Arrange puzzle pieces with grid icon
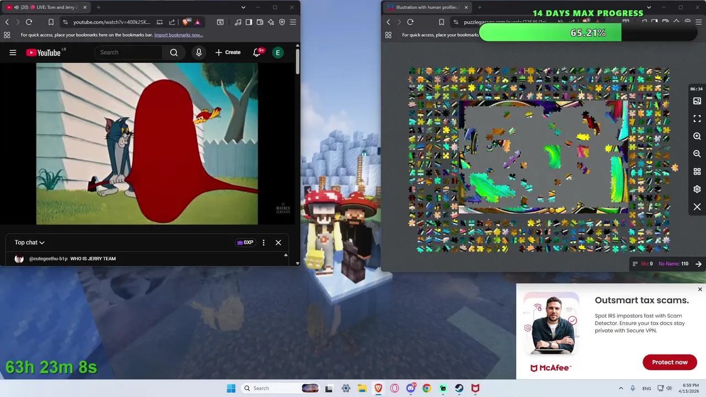Image resolution: width=706 pixels, height=397 pixels. pyautogui.click(x=697, y=171)
